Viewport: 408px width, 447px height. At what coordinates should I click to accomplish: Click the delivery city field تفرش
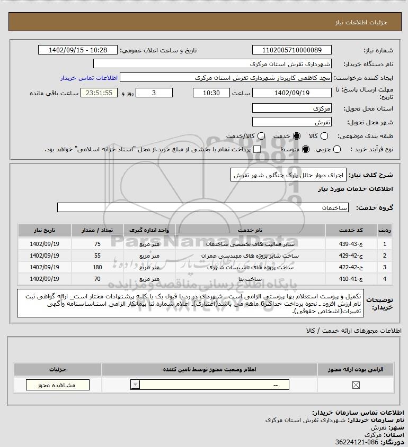point(292,122)
